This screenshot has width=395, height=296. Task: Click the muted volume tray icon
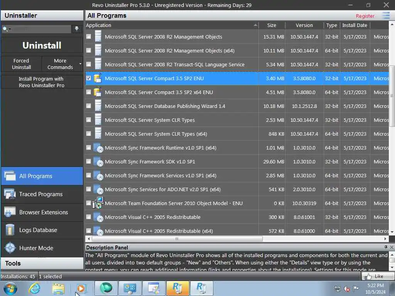pyautogui.click(x=347, y=289)
